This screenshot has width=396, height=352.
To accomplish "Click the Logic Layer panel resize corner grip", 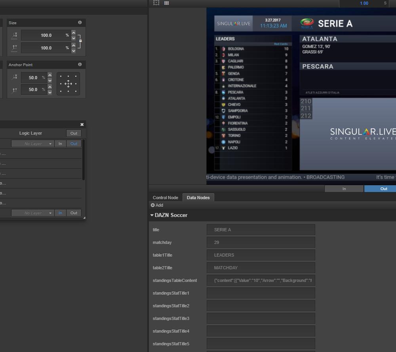I will 84,218.
